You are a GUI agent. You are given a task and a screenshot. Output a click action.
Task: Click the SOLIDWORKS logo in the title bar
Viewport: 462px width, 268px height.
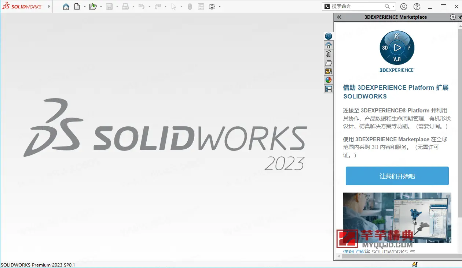click(x=22, y=6)
